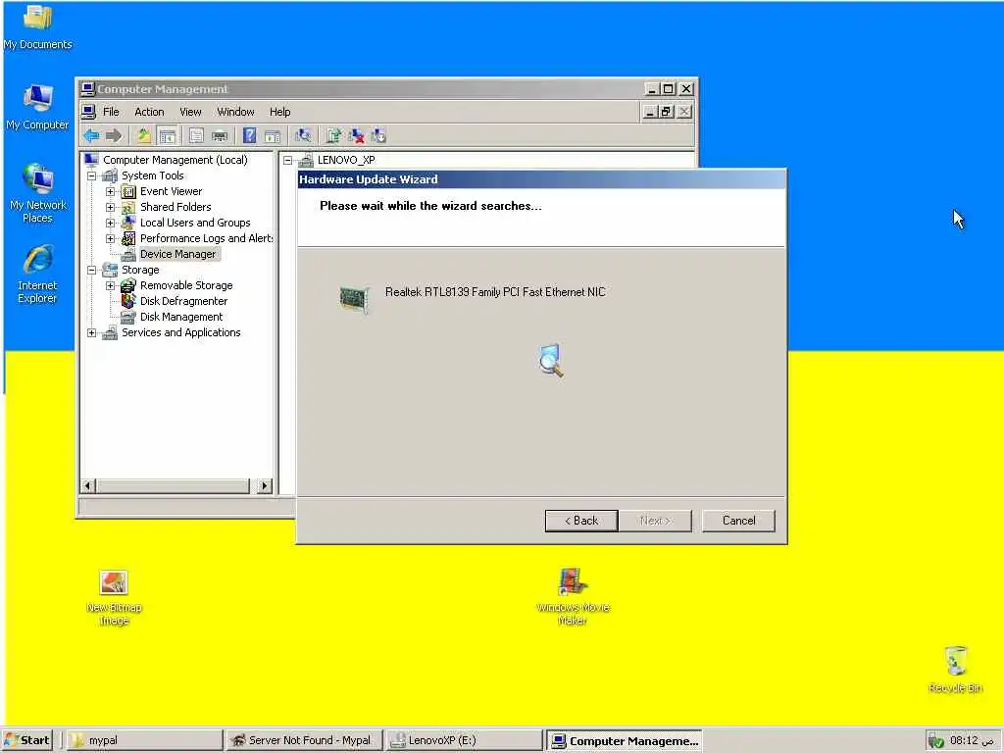
Task: Select the New Bitmap Image desktop icon
Action: point(114,597)
